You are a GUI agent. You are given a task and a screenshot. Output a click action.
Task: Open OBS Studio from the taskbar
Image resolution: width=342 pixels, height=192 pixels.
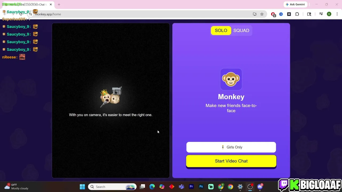tap(250, 187)
